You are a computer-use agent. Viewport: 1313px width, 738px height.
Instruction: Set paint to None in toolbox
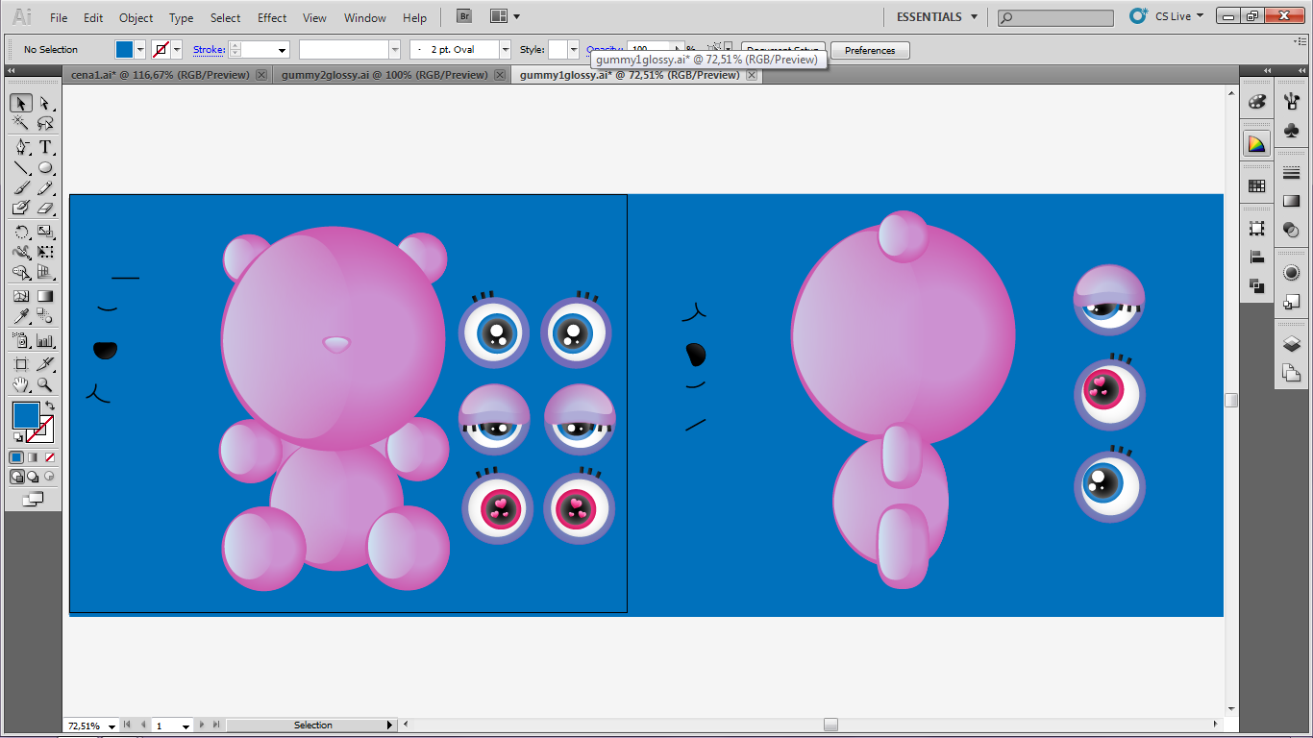click(50, 457)
